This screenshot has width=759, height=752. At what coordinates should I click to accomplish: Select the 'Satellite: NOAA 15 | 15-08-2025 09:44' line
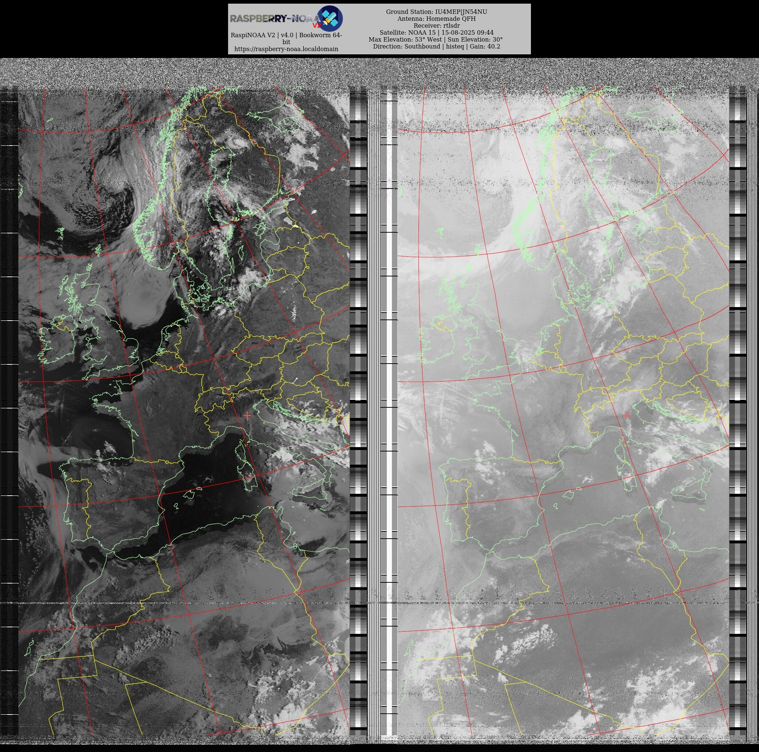coord(436,32)
